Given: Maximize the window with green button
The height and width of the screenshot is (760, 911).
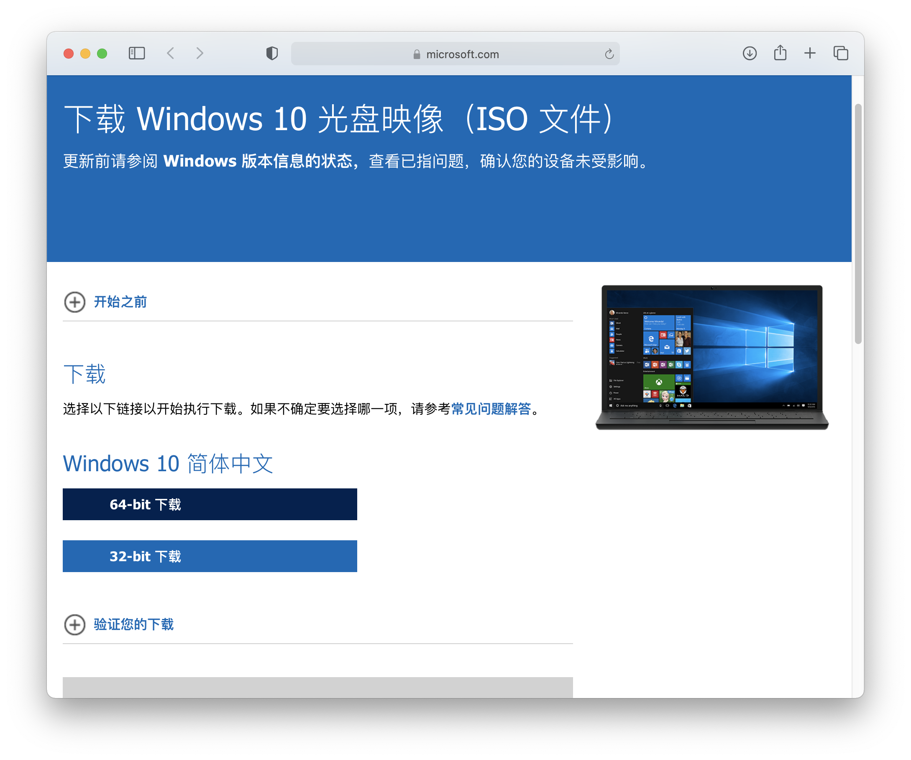Looking at the screenshot, I should [x=102, y=54].
